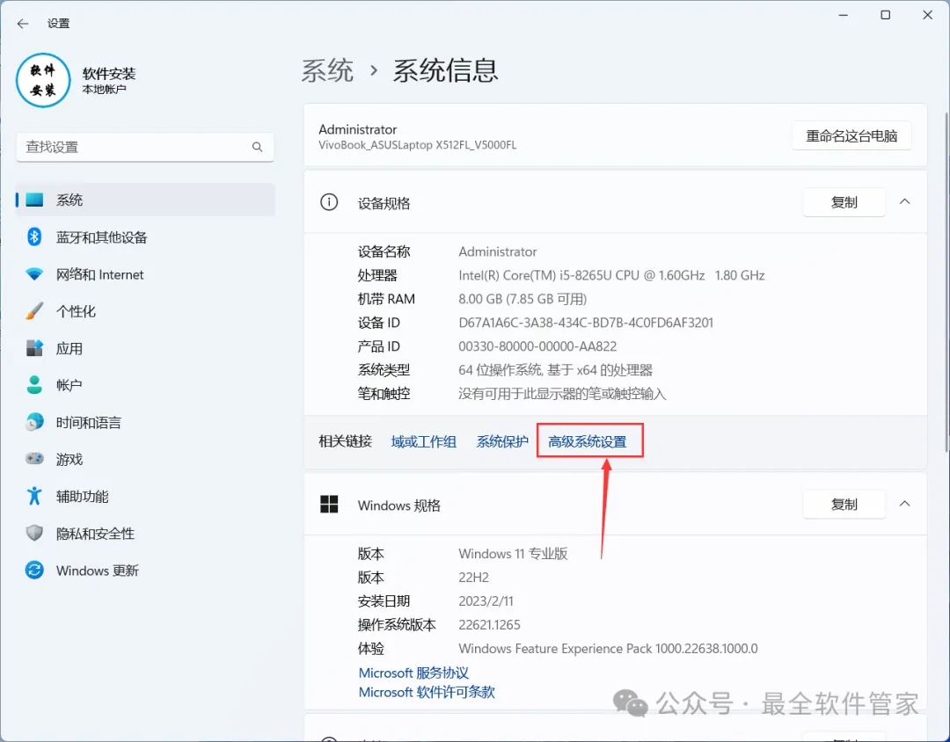Open the 帐户 person icon
Viewport: 950px width, 742px height.
click(34, 385)
